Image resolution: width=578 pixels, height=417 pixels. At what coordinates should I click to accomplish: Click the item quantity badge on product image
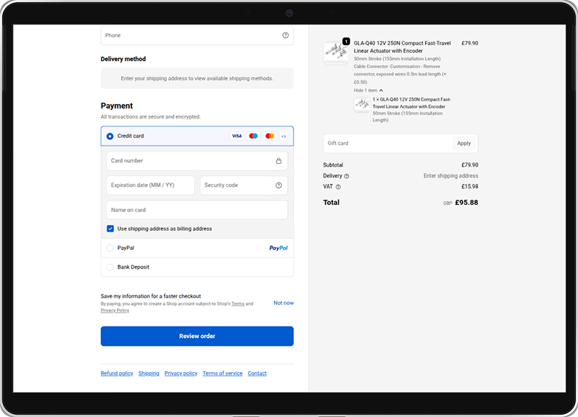click(x=346, y=41)
